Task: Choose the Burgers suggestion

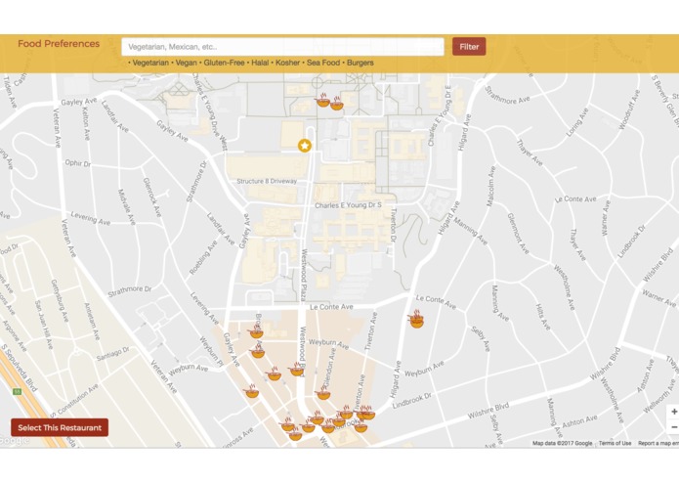Action: point(361,63)
